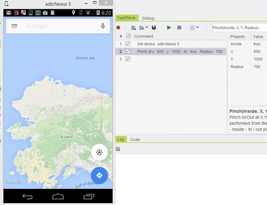Save the test with the floppy disk icon
267x205 pixels.
tap(154, 28)
